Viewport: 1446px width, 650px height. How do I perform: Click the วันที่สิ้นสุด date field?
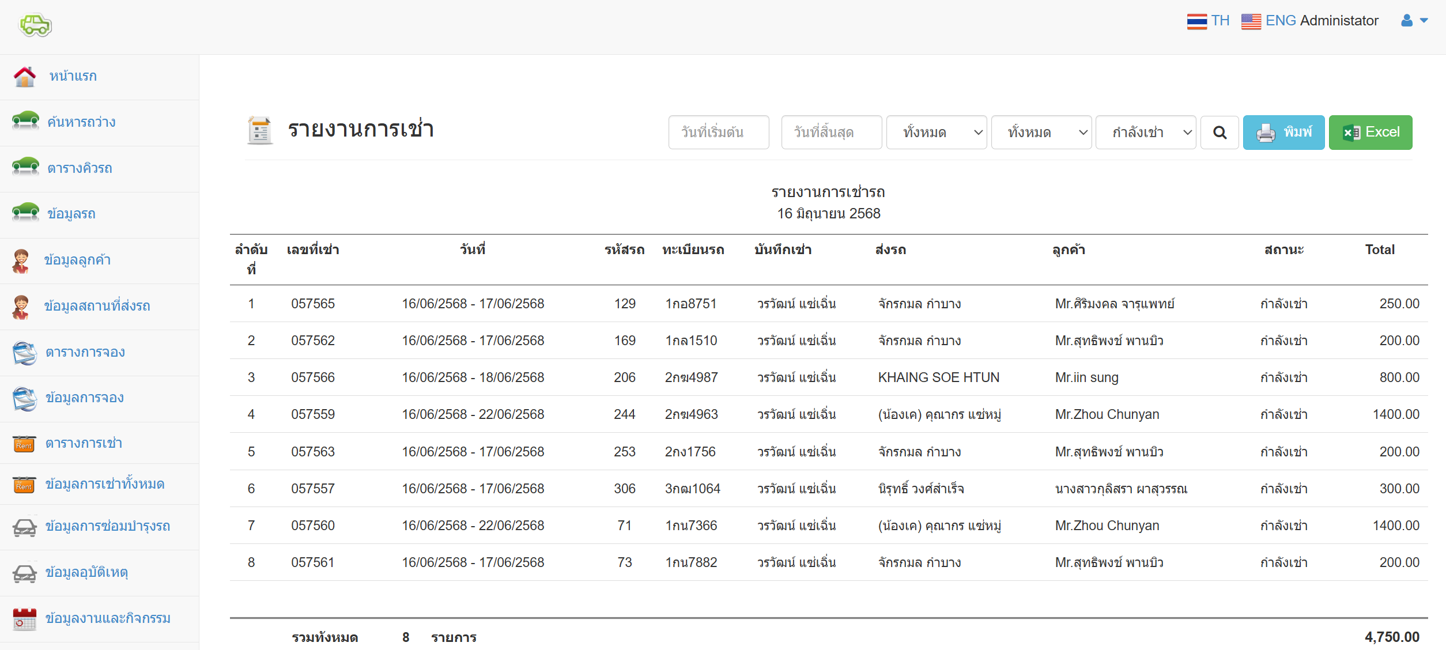tap(832, 133)
